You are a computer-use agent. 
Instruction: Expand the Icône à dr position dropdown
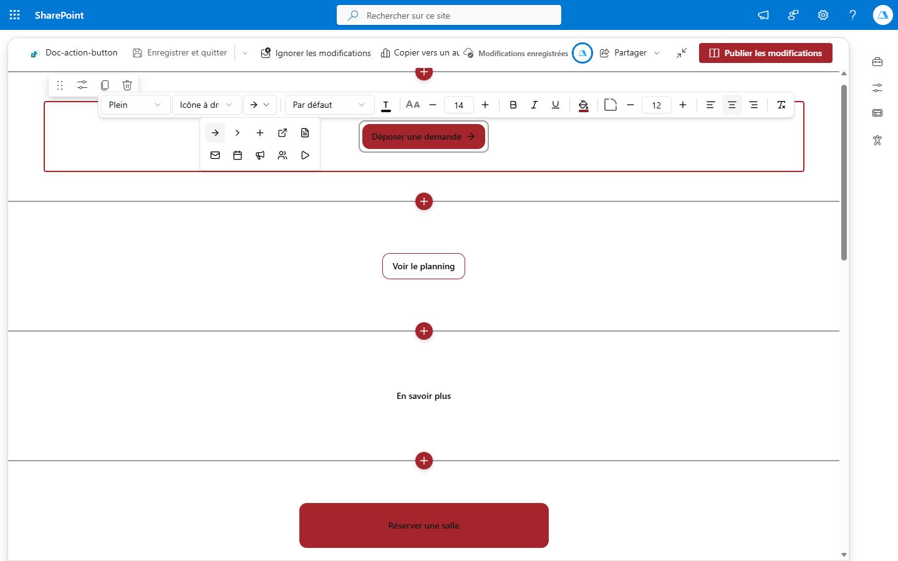click(x=206, y=105)
